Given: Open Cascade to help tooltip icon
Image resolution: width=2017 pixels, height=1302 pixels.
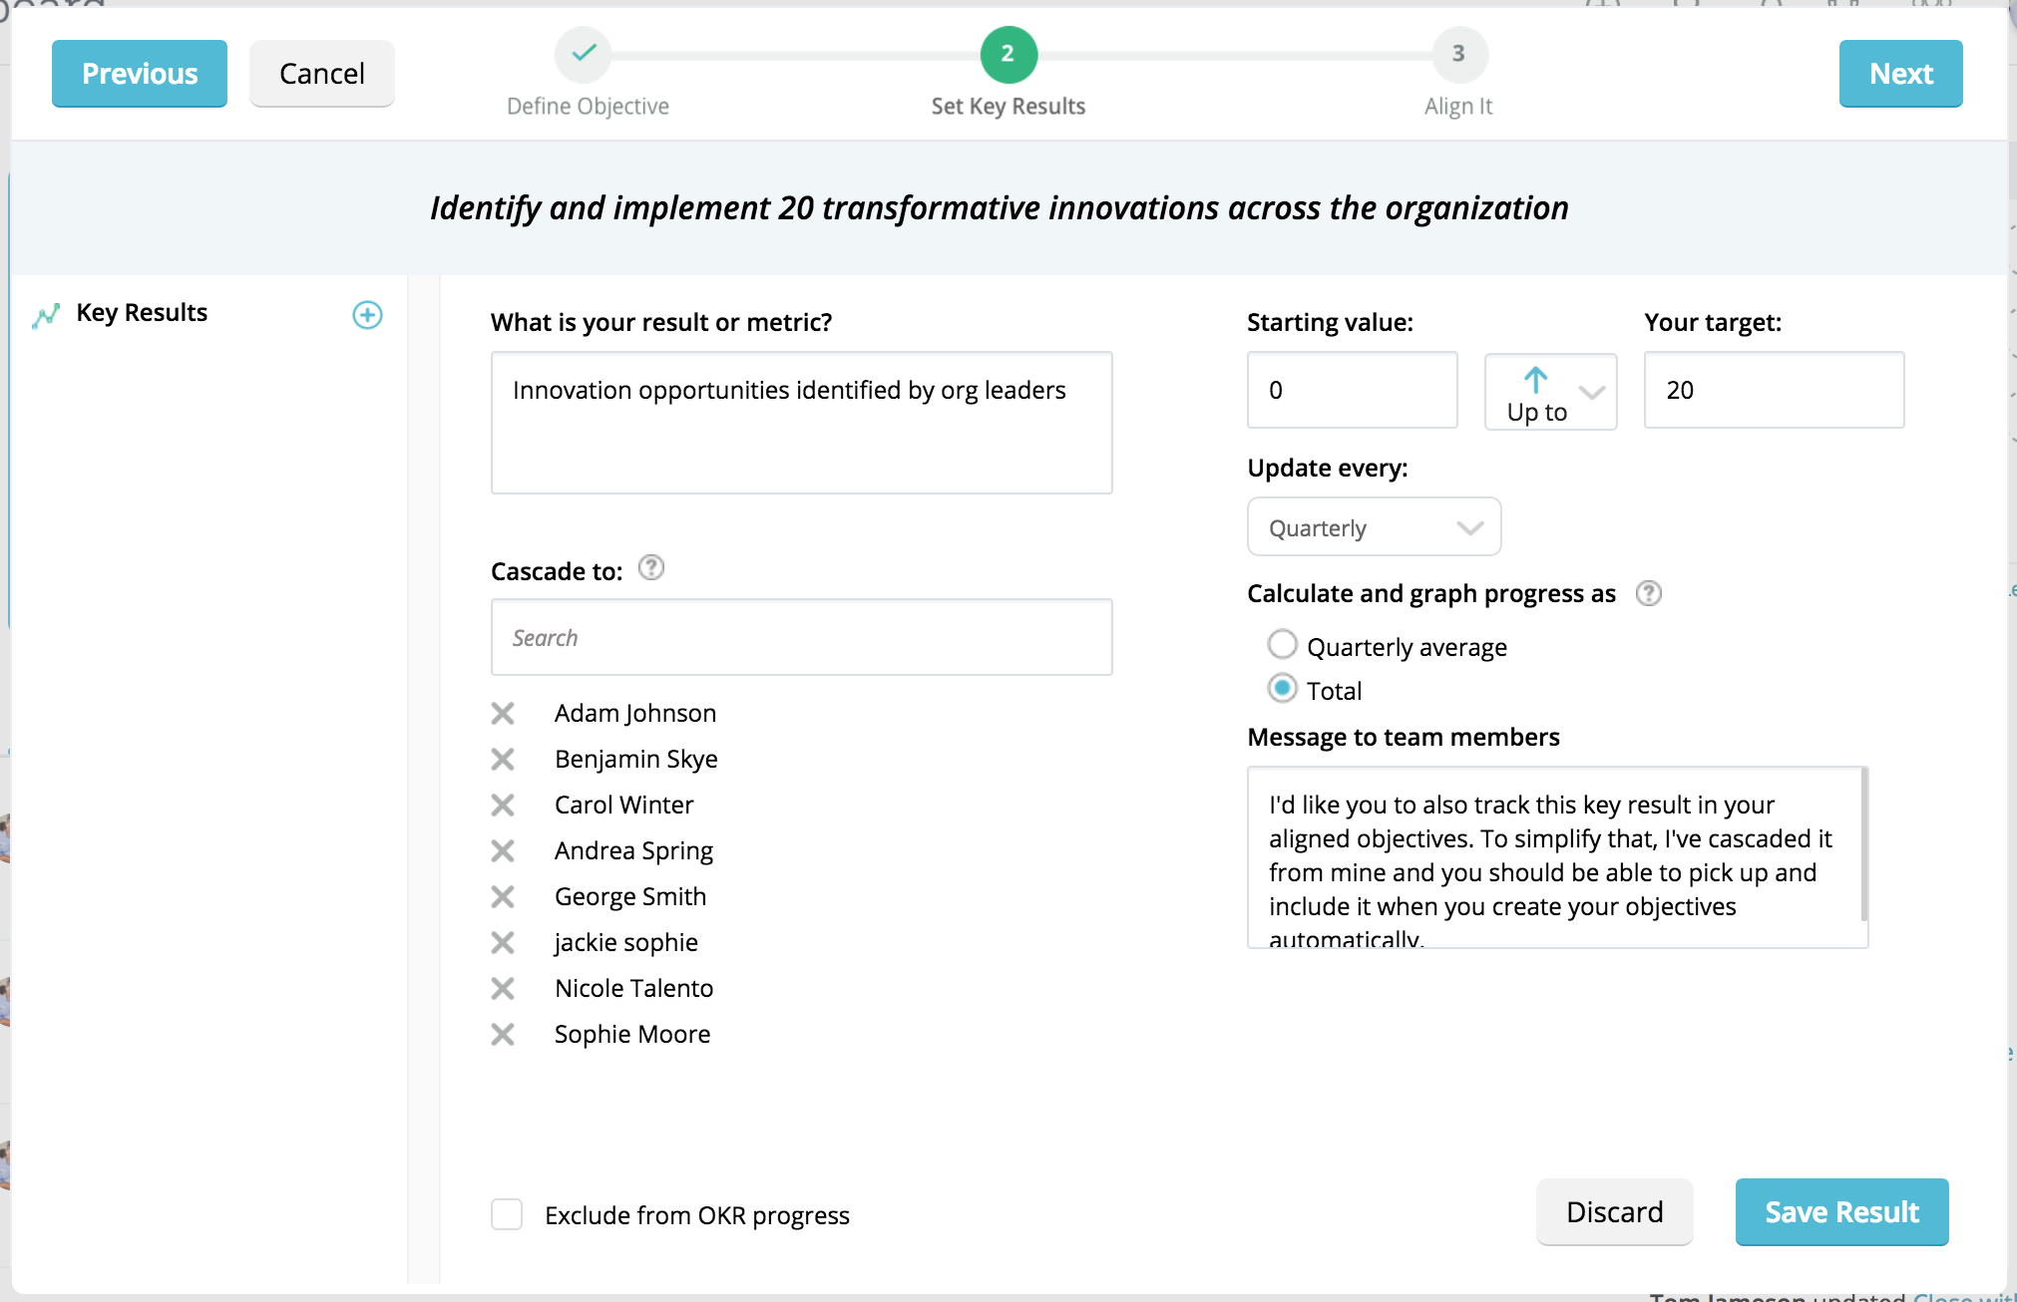Looking at the screenshot, I should [650, 568].
